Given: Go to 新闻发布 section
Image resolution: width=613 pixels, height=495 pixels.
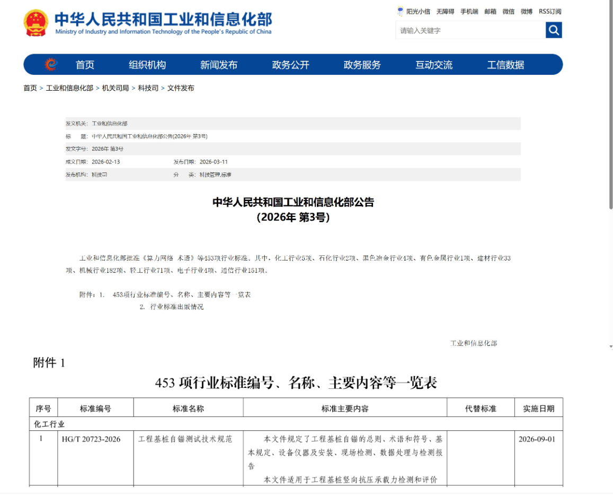Looking at the screenshot, I should point(219,65).
